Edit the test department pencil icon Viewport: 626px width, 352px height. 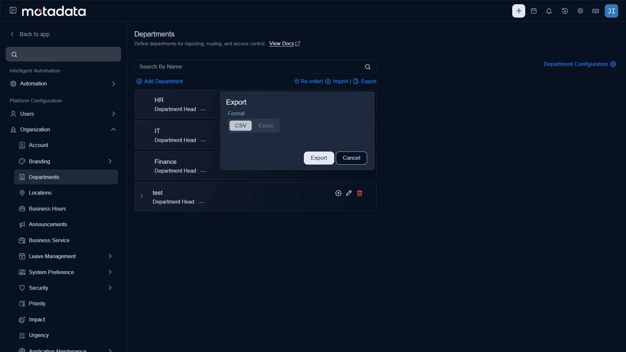349,193
